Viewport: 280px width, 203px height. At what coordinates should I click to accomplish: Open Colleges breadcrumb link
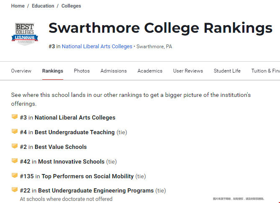[71, 6]
